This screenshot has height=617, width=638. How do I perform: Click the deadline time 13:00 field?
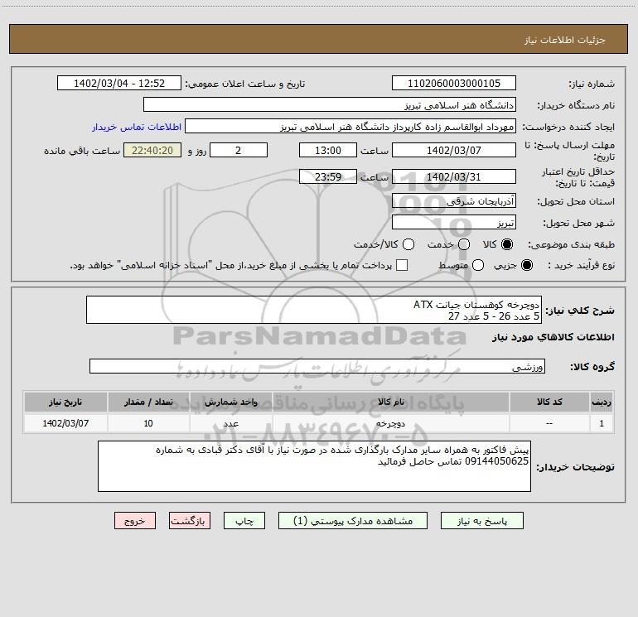pyautogui.click(x=328, y=150)
